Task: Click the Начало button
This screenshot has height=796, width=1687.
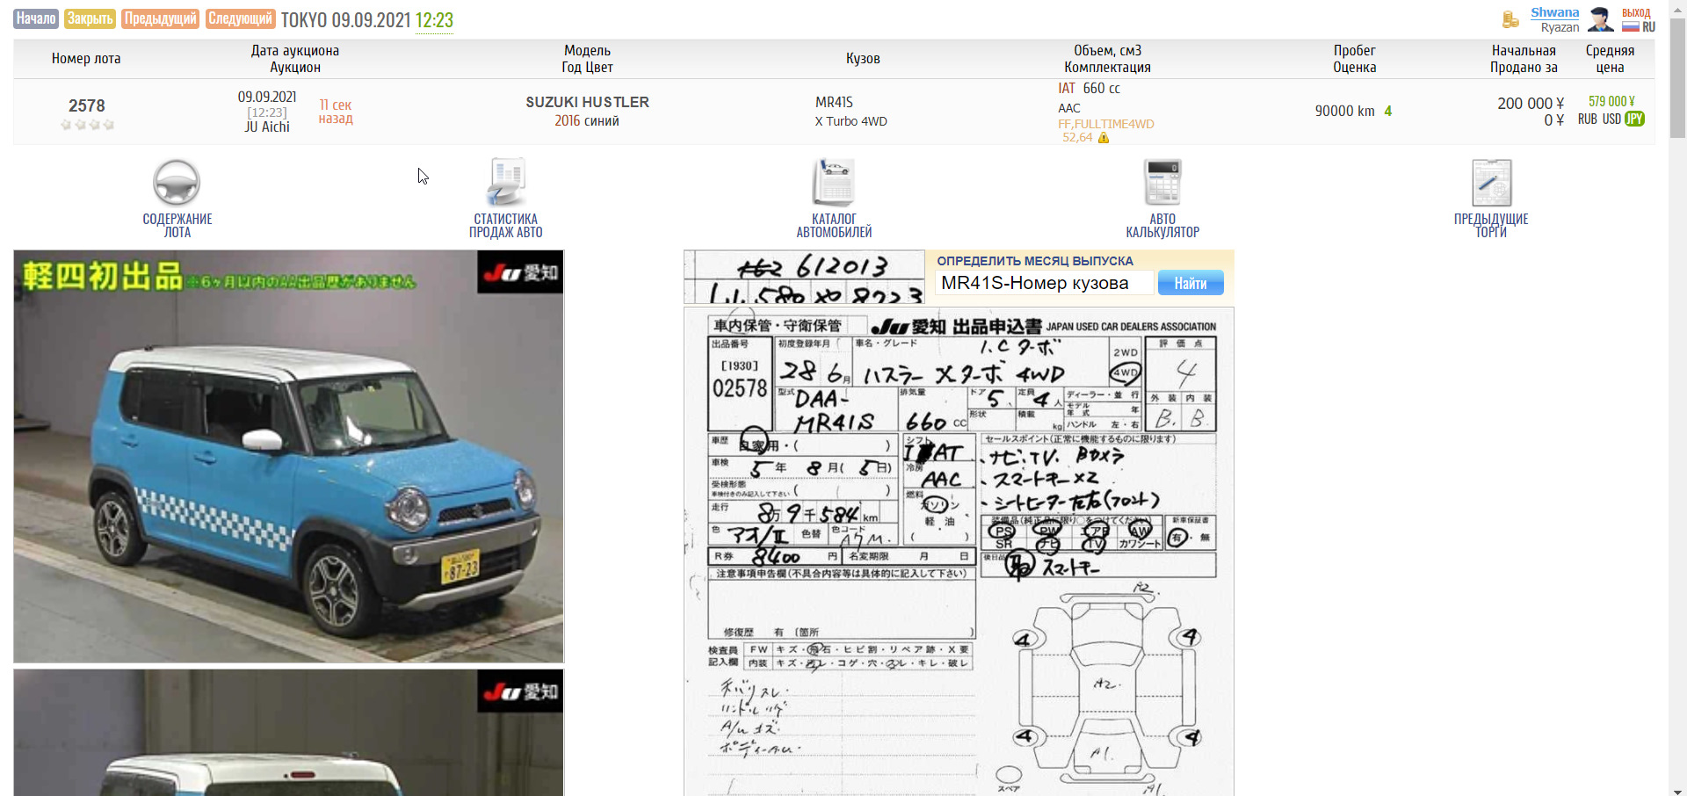Action: click(x=36, y=19)
